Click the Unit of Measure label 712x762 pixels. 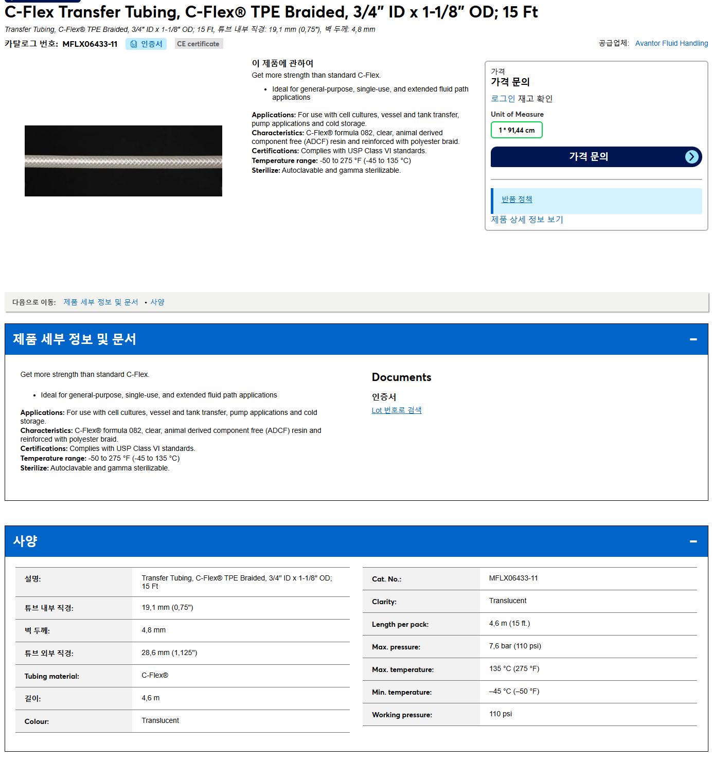[517, 115]
